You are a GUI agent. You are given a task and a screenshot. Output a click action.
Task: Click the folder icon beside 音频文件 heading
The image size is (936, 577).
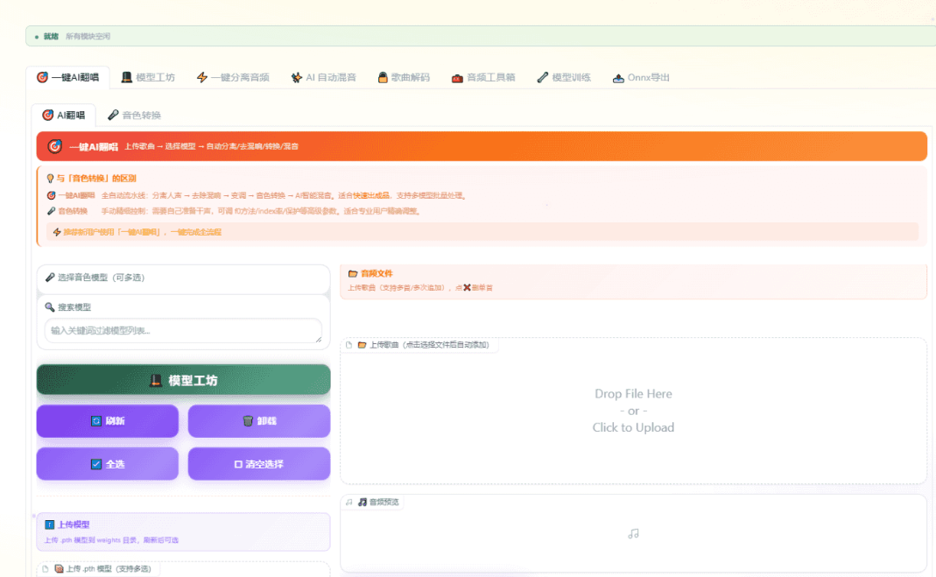click(x=353, y=274)
